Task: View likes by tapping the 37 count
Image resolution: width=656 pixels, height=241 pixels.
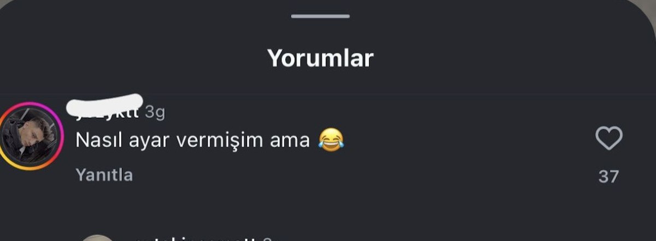Action: pos(608,177)
